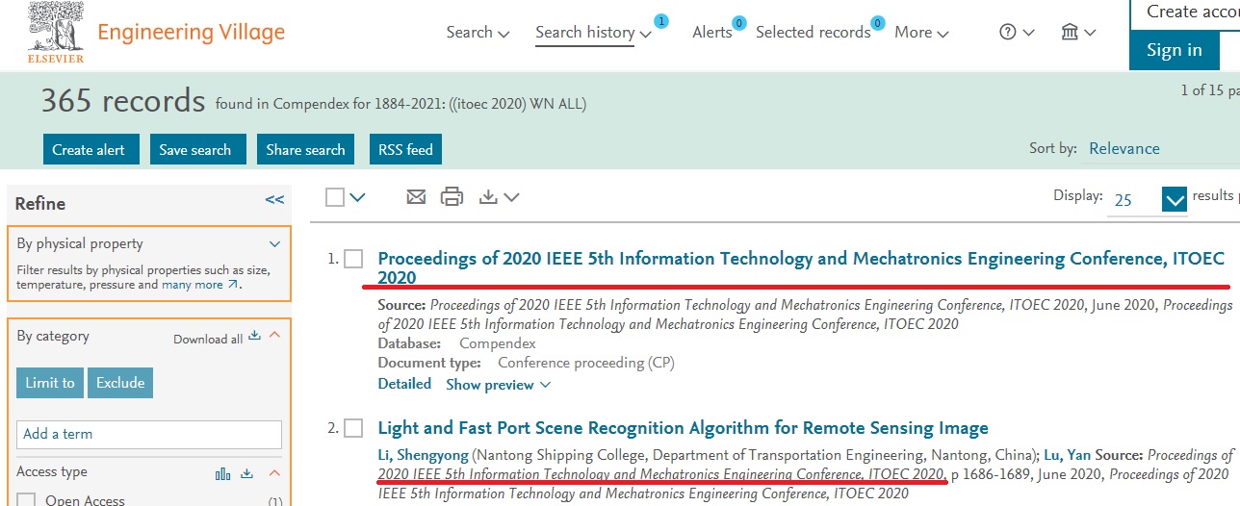Click the 365 records count text
The height and width of the screenshot is (506, 1240).
123,101
